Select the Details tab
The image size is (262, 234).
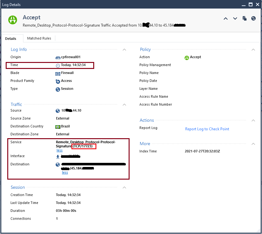click(x=10, y=39)
